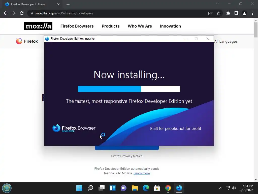Toggle the Chrome side panel icon
This screenshot has height=194, width=258.
click(236, 13)
